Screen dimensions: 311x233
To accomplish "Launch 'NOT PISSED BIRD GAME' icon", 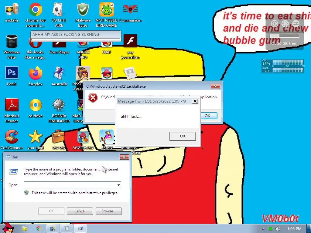I will pyautogui.click(x=107, y=15).
